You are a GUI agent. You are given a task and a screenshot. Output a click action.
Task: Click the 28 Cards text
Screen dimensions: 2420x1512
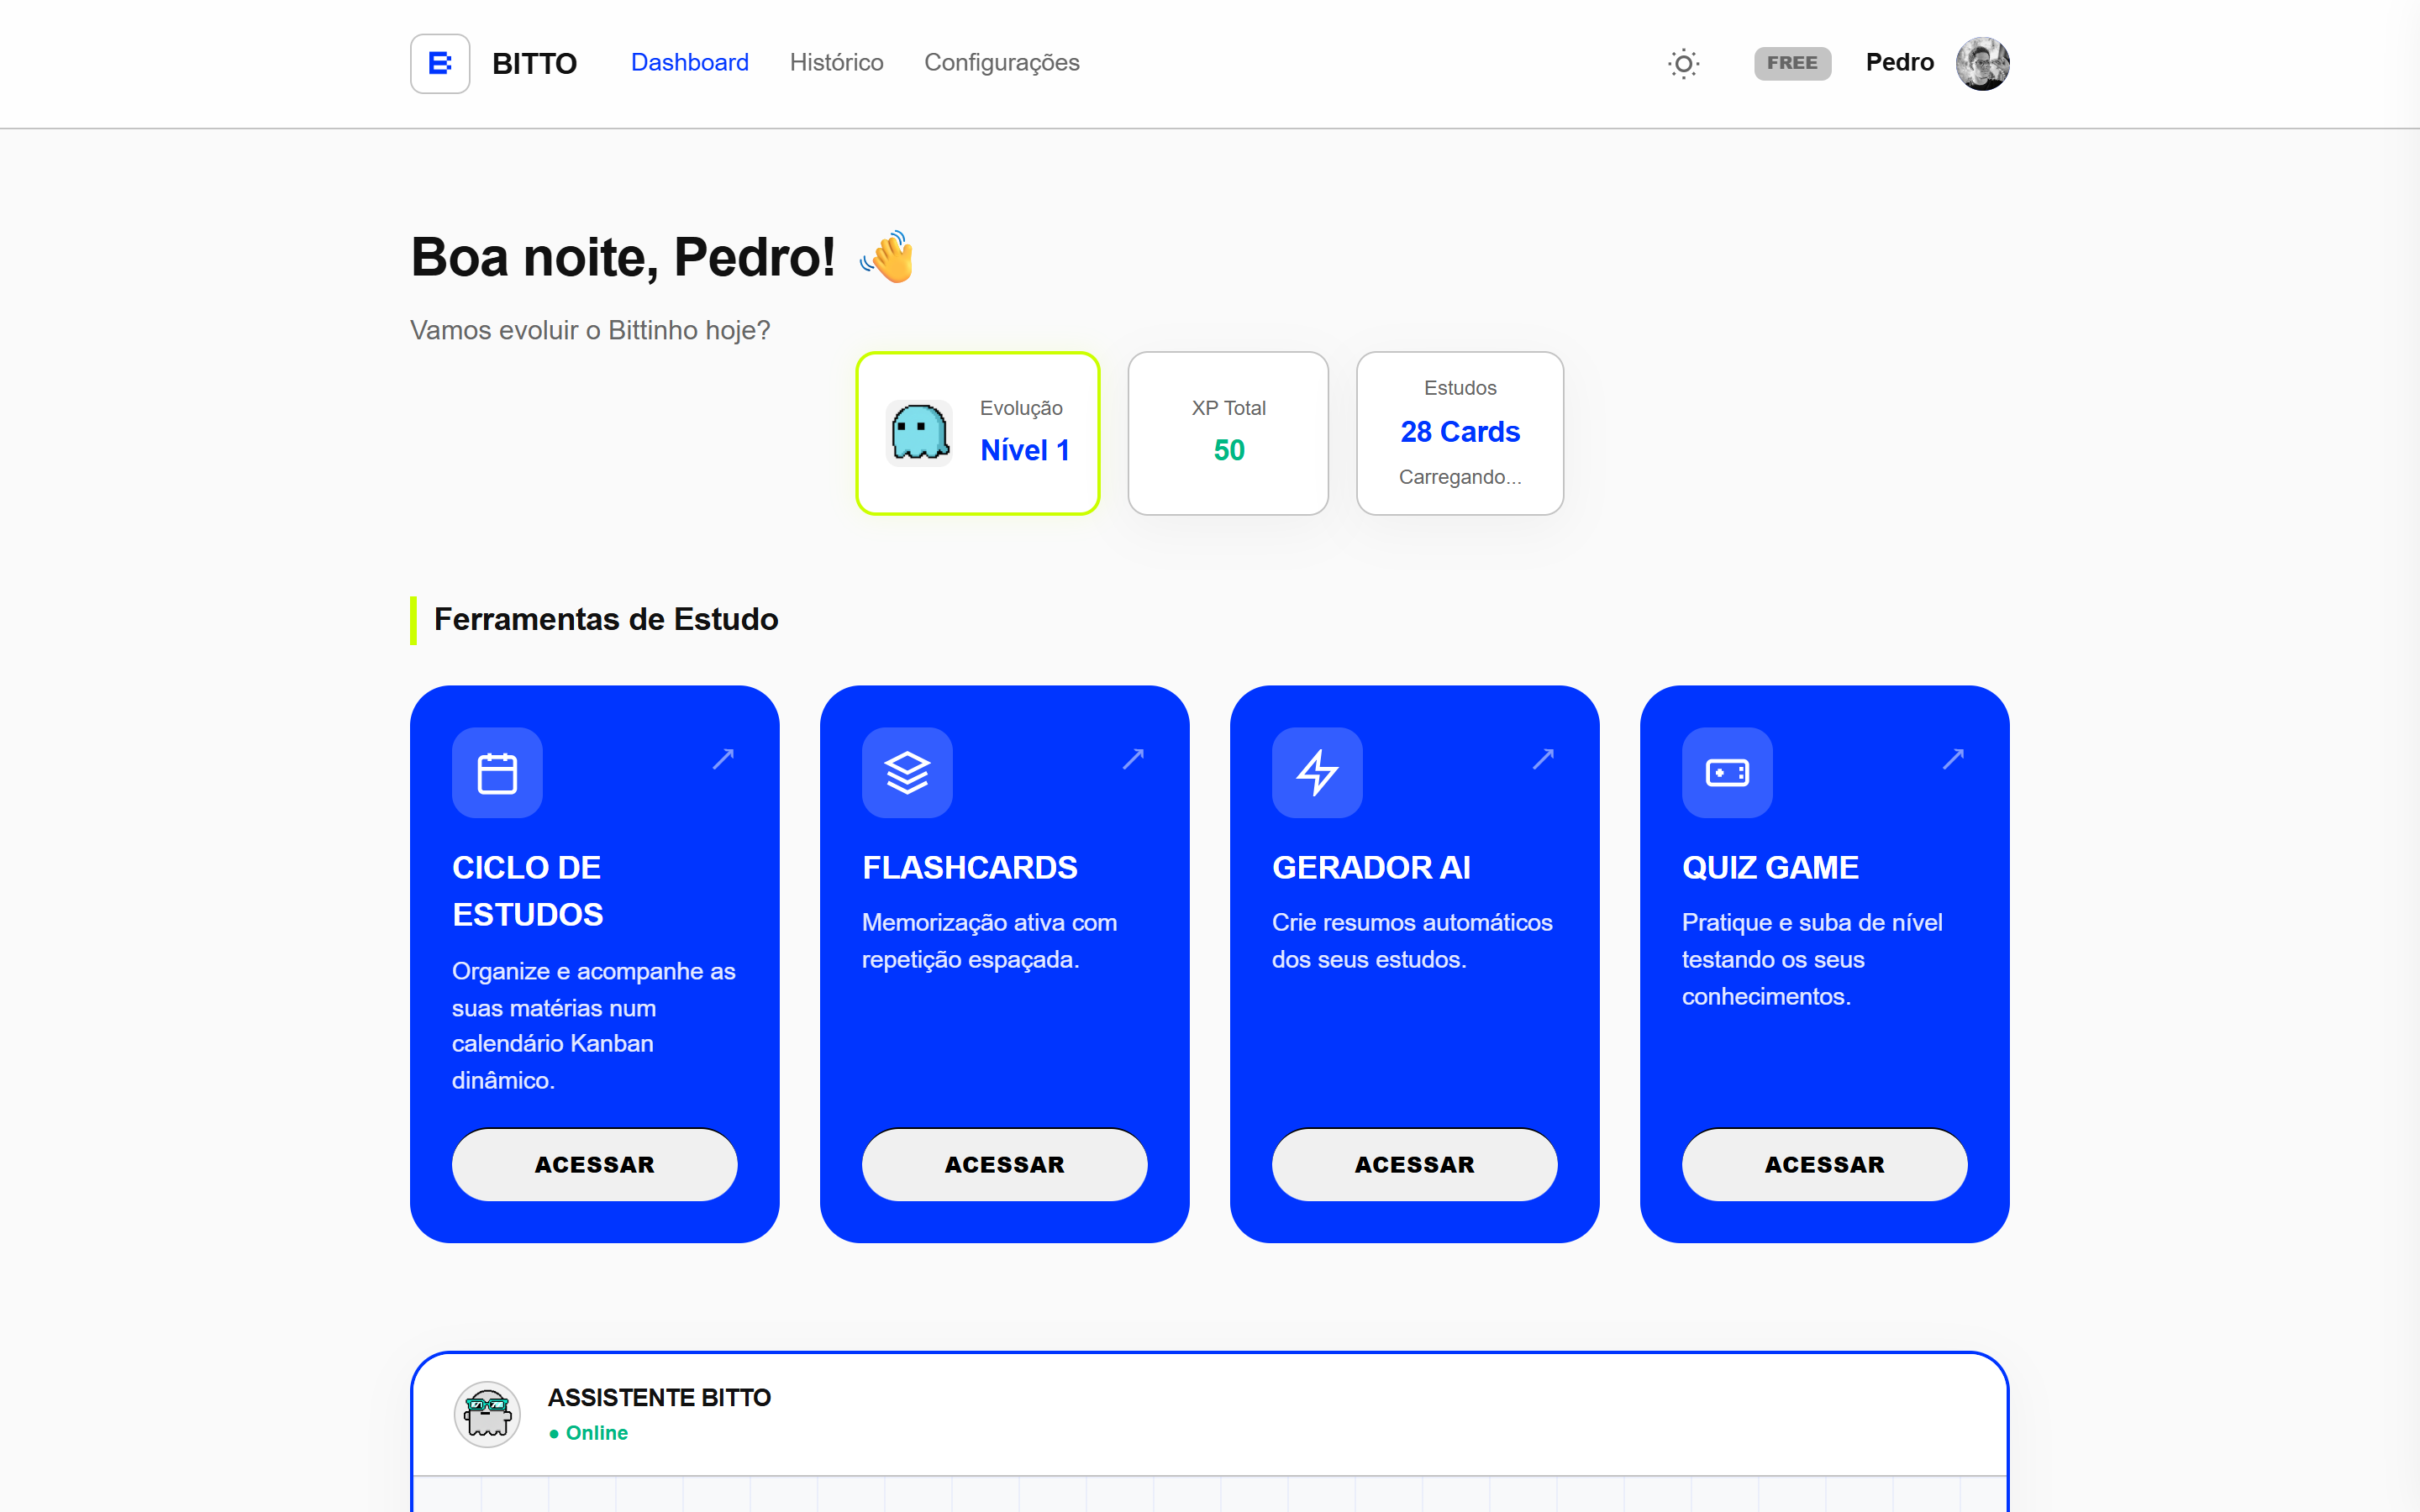click(x=1460, y=432)
